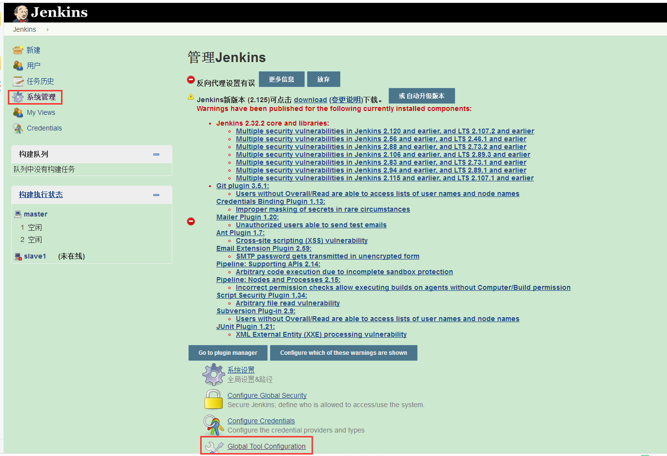This screenshot has height=456, width=667.
Task: Open the master node link
Action: coord(36,214)
